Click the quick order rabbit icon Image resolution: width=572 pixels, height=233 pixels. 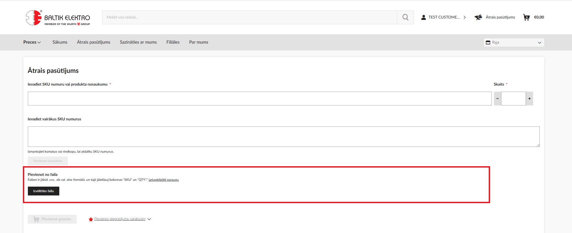click(478, 17)
